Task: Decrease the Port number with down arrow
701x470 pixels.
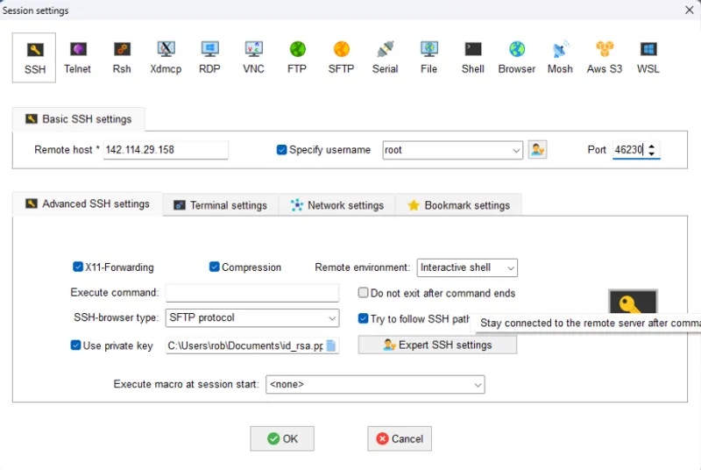Action: coord(652,153)
